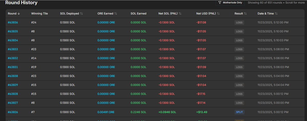This screenshot has width=307, height=121.
Task: Click date 11/23/2025, 5:04:04 PM
Action: [x=273, y=85]
